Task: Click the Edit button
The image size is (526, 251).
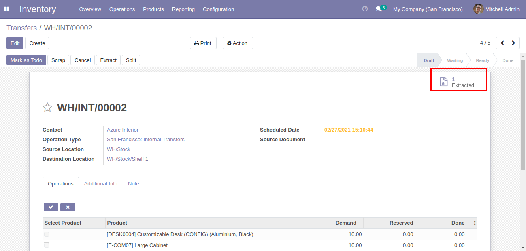Action: 15,43
